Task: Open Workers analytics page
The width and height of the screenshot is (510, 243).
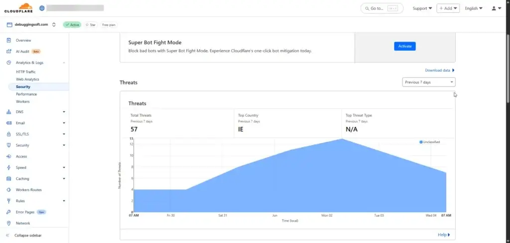Action: point(23,101)
